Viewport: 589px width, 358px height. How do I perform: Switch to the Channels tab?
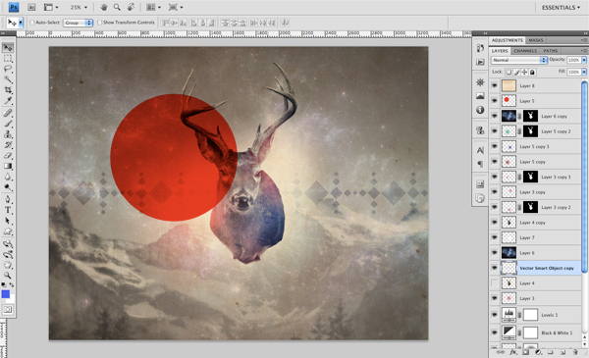coord(525,51)
